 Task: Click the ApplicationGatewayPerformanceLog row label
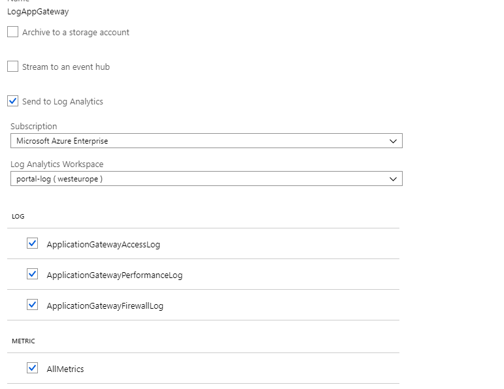114,275
